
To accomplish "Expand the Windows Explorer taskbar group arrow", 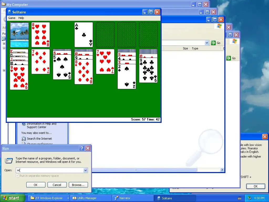I will tap(68, 198).
